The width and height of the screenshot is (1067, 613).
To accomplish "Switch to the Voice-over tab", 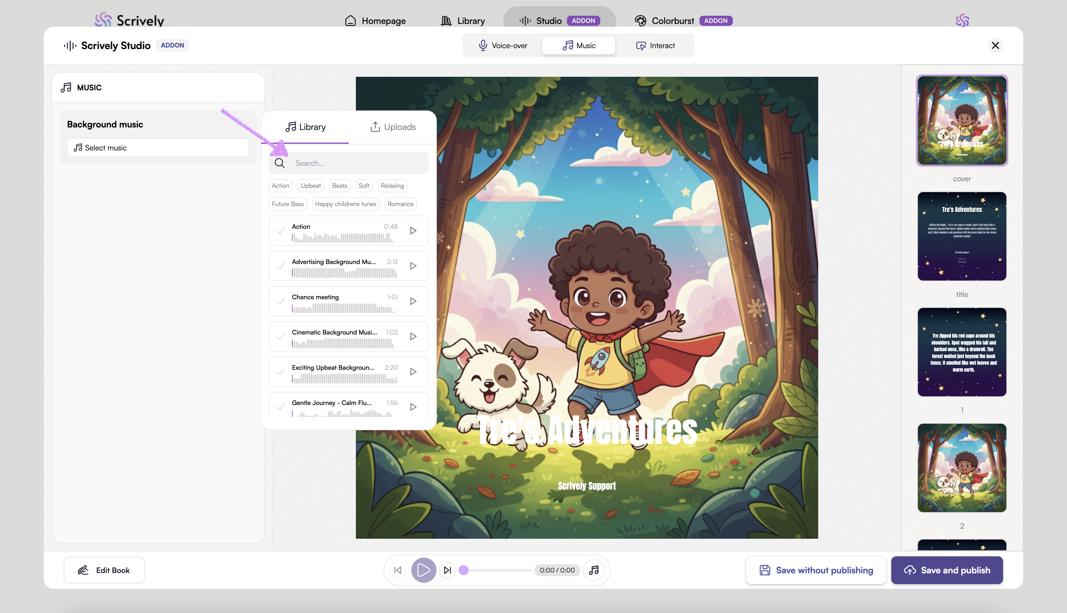I will pos(503,45).
